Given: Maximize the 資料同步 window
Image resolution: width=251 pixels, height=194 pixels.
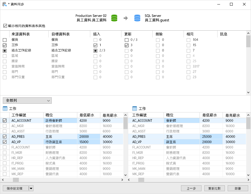Looking at the screenshot, I should pos(231,4).
